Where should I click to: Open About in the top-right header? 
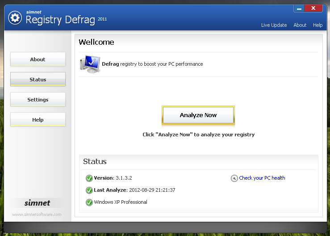click(300, 25)
